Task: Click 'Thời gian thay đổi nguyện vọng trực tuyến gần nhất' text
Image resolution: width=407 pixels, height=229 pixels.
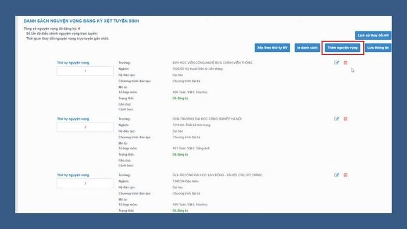Action: 67,38
